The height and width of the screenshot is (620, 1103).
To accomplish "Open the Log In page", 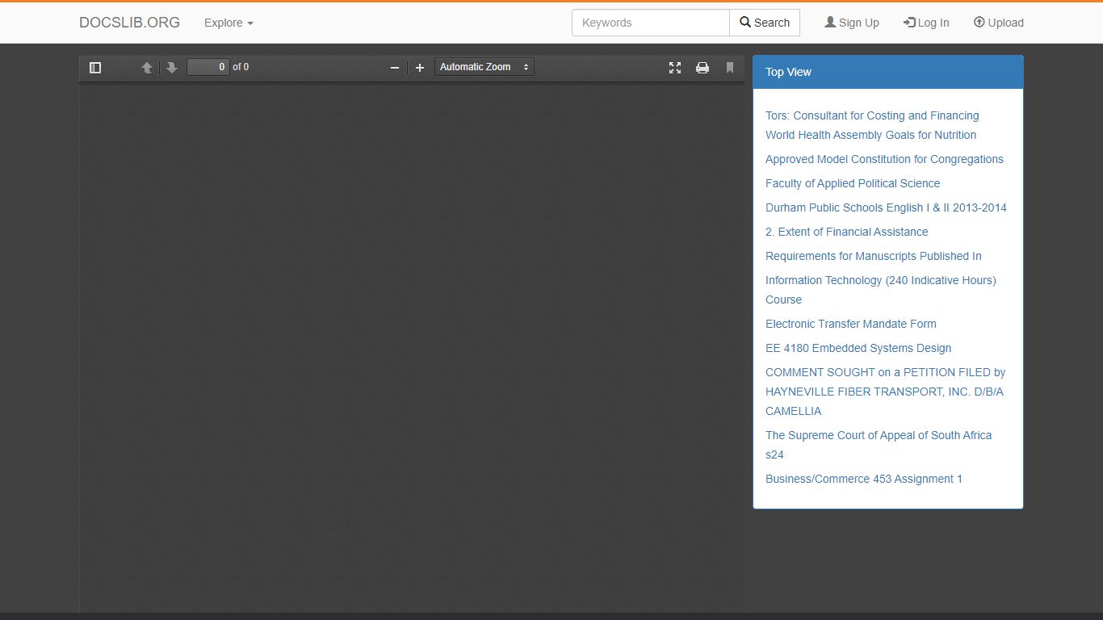I will coord(926,23).
